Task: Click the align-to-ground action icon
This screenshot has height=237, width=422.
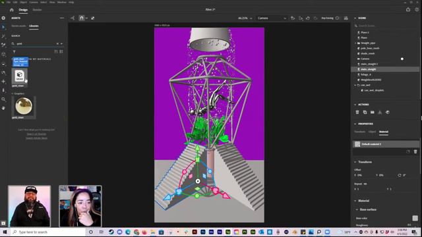Action: tap(380, 113)
